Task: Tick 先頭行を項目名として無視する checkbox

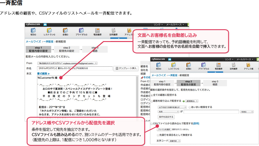Action: point(158,135)
